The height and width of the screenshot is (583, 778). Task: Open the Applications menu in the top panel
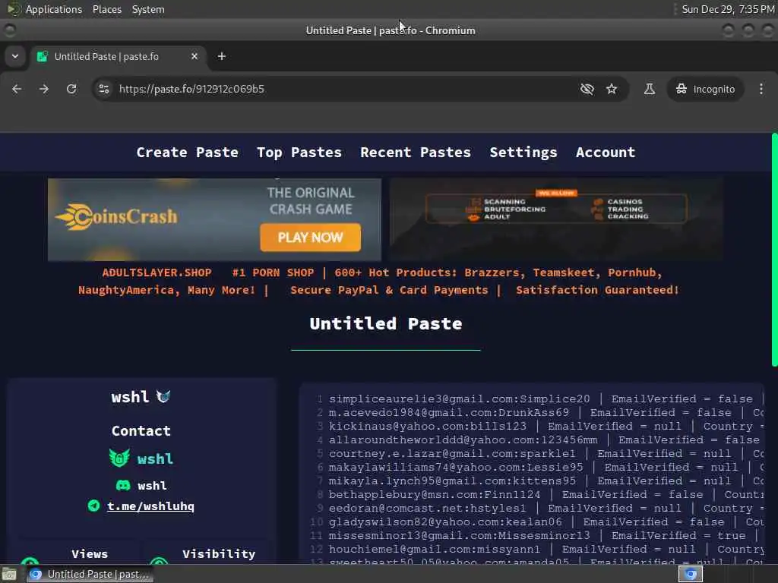tap(54, 9)
